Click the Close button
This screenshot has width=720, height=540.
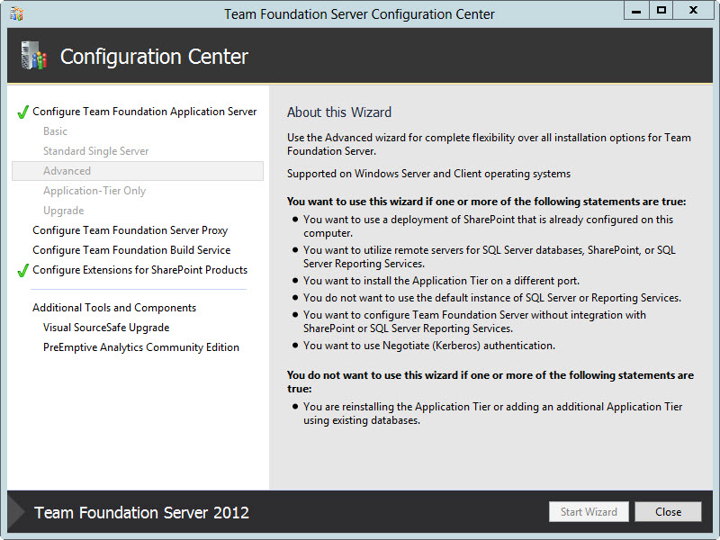tap(668, 511)
